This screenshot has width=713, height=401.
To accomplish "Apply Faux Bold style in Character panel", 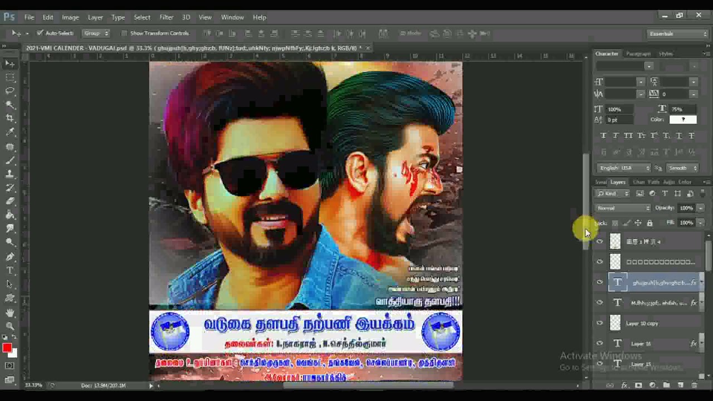I will (603, 136).
